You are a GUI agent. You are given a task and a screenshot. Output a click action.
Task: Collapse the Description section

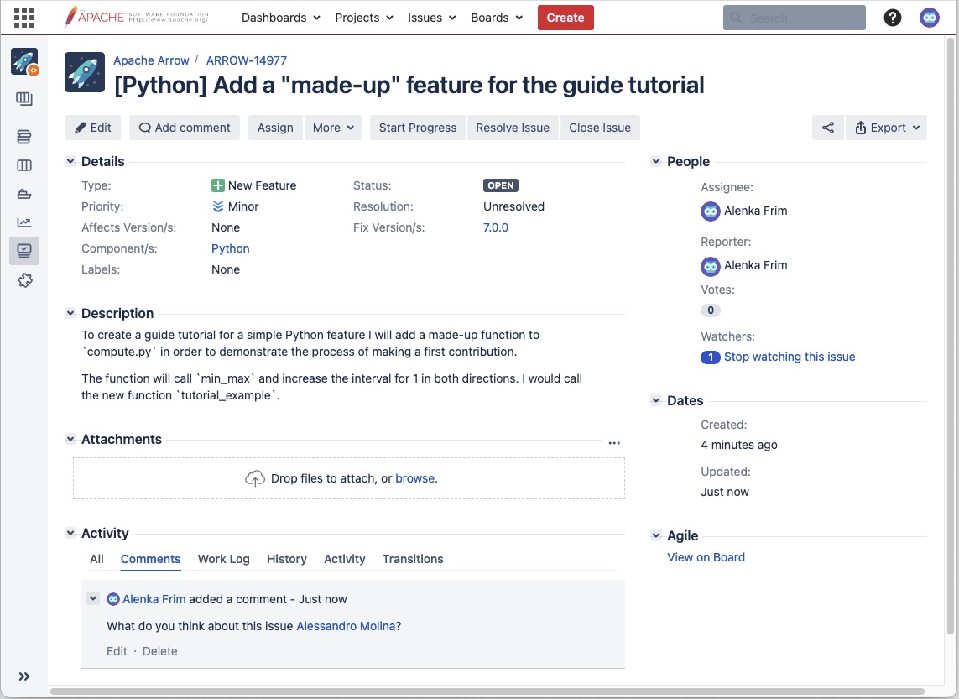pos(70,313)
